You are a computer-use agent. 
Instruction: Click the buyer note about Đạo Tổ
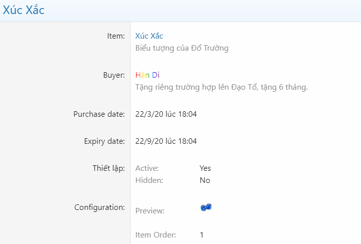tap(221, 87)
